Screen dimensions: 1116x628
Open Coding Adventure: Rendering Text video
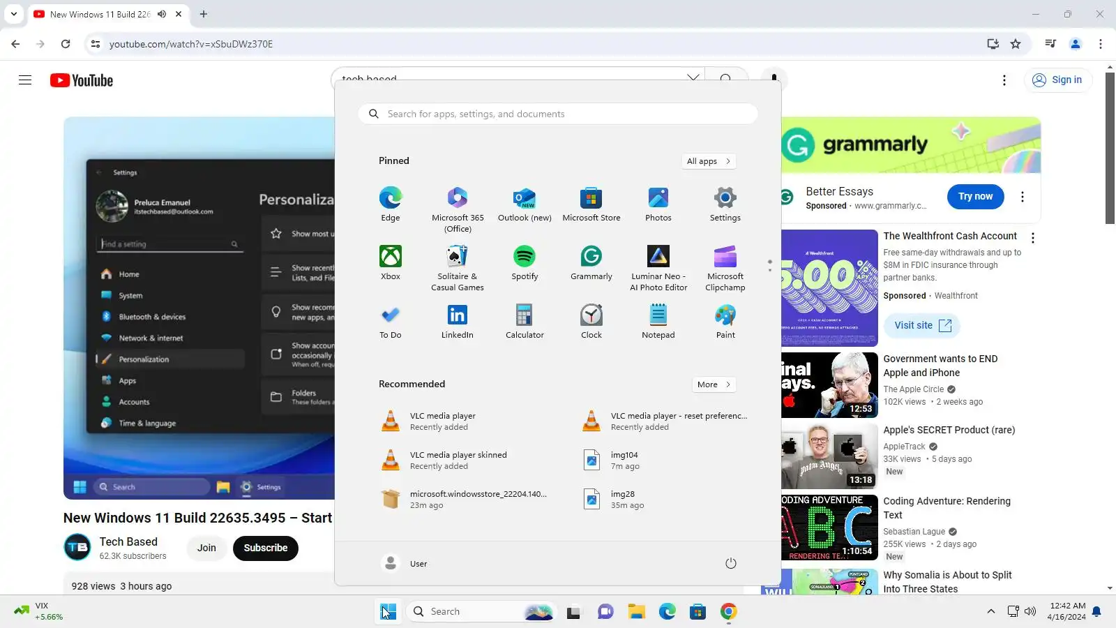coord(947,508)
